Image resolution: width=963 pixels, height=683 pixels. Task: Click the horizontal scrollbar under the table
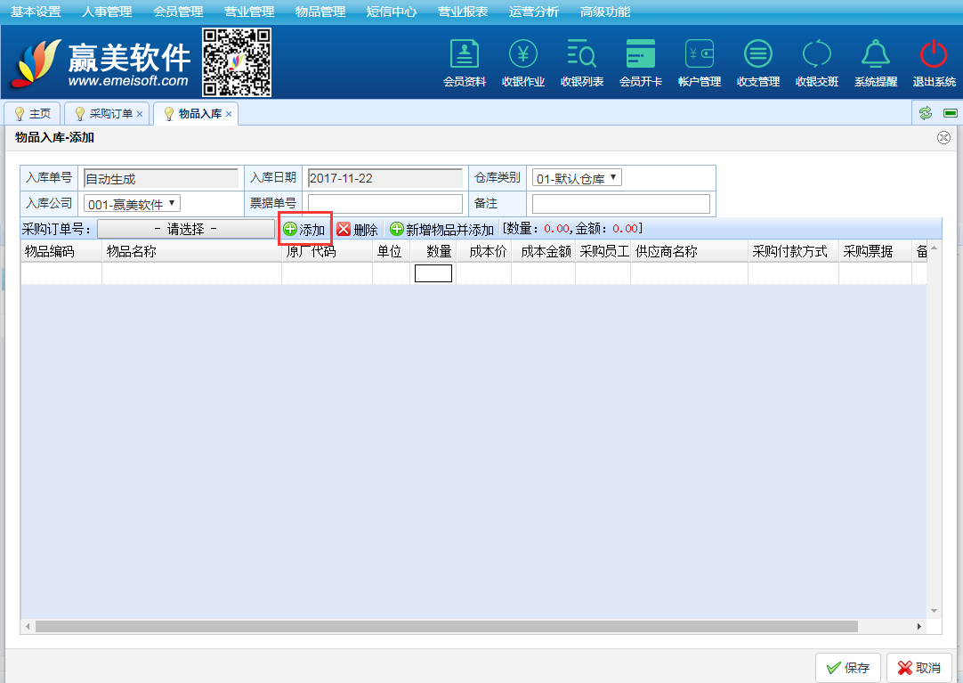[x=445, y=627]
